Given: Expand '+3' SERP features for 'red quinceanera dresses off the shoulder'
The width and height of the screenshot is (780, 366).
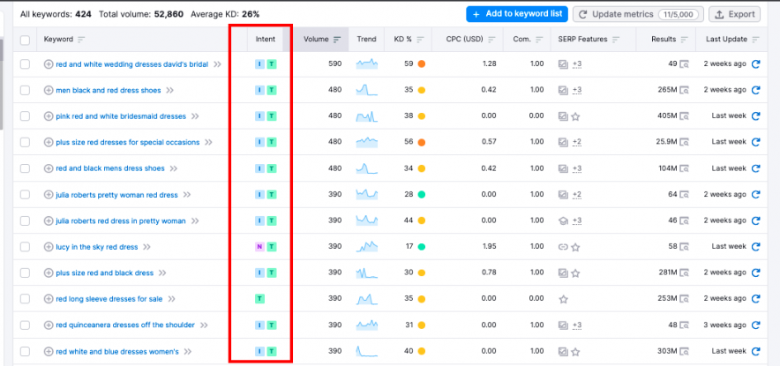Looking at the screenshot, I should (x=577, y=325).
